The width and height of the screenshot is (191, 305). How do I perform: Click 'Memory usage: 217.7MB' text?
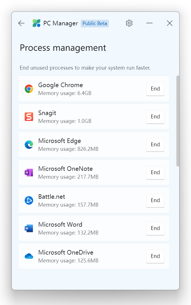tap(68, 177)
